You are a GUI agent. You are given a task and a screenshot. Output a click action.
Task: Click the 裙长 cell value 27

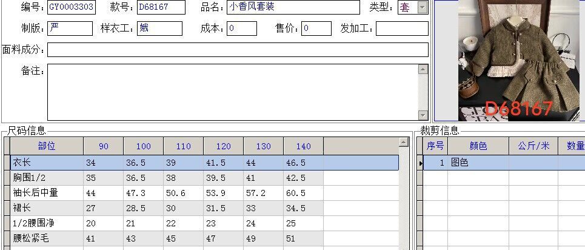(x=103, y=208)
